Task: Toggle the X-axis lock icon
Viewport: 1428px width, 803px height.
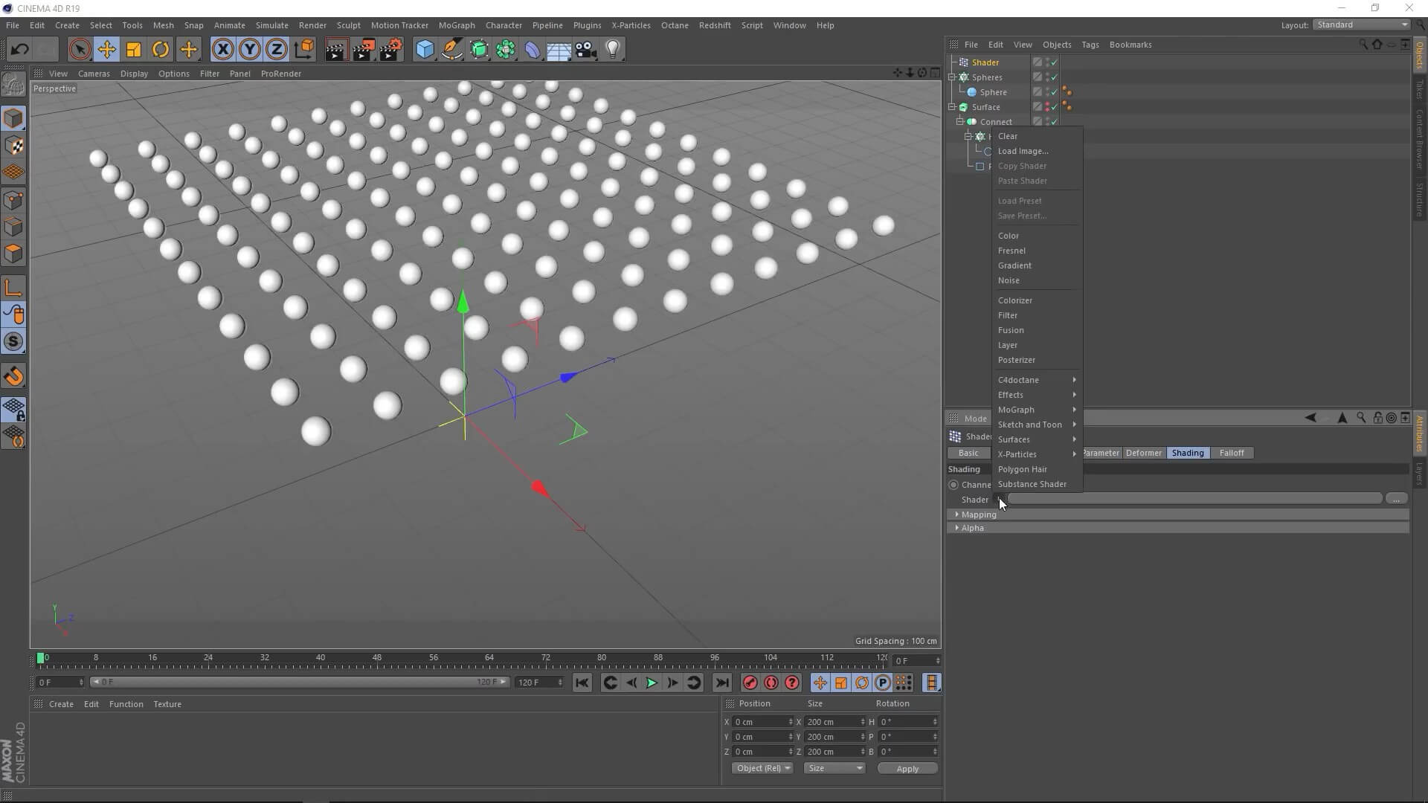Action: (x=222, y=50)
